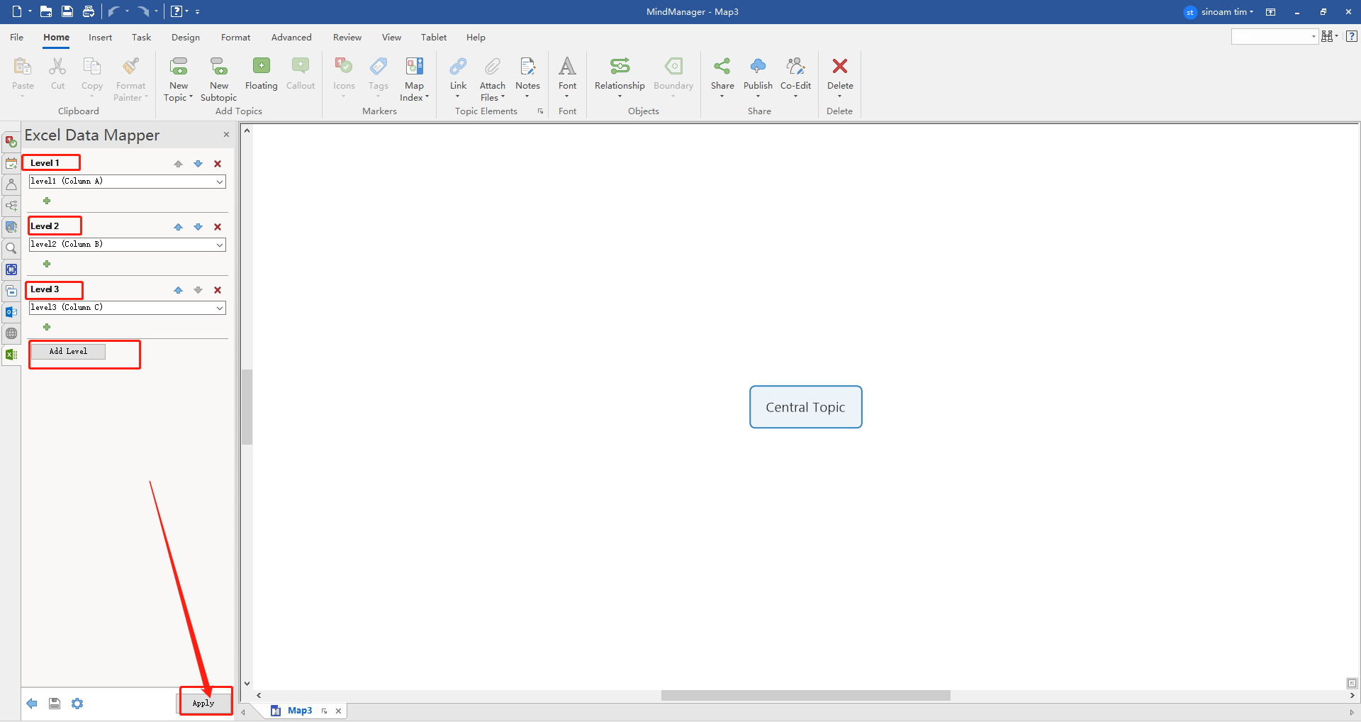Open the level3 (Column C) dropdown

coord(220,307)
